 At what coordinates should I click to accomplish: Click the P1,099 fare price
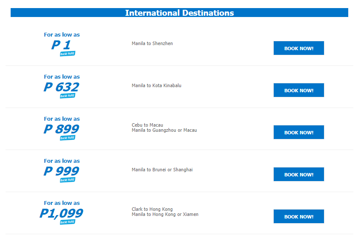point(61,213)
